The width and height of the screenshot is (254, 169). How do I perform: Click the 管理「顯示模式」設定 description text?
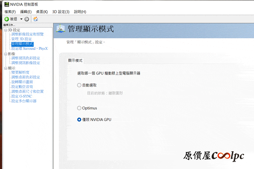click(x=86, y=42)
